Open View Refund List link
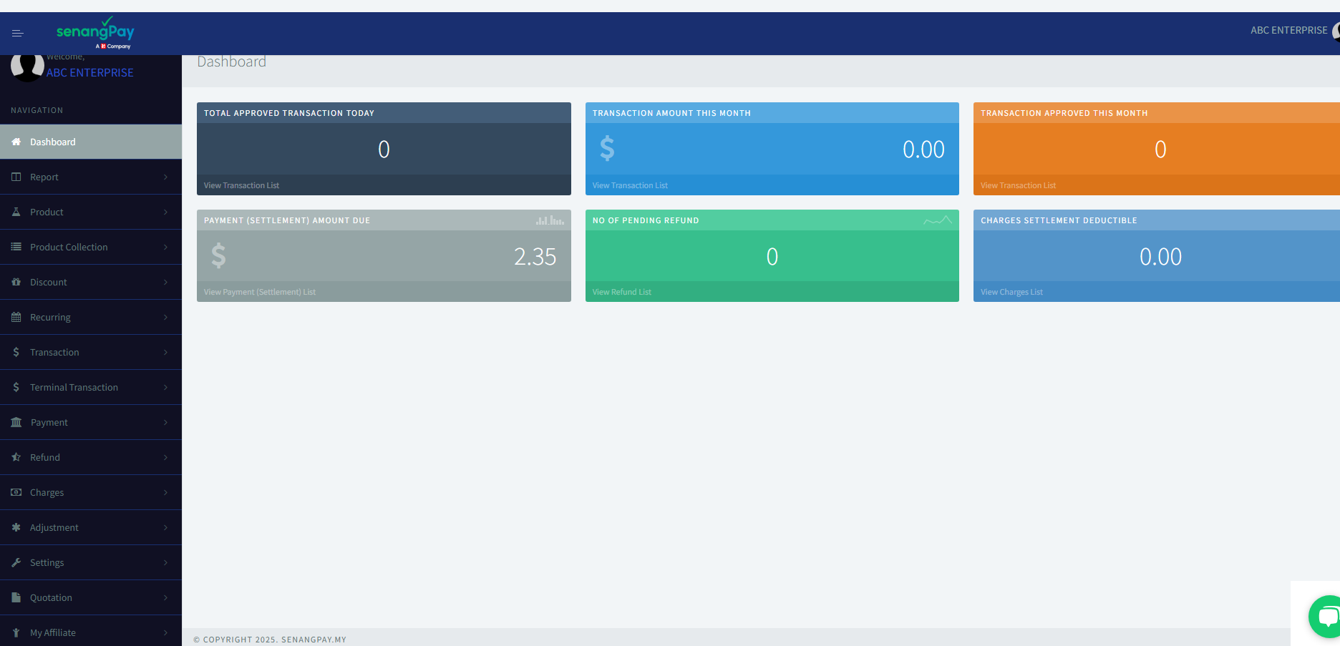 (x=621, y=292)
